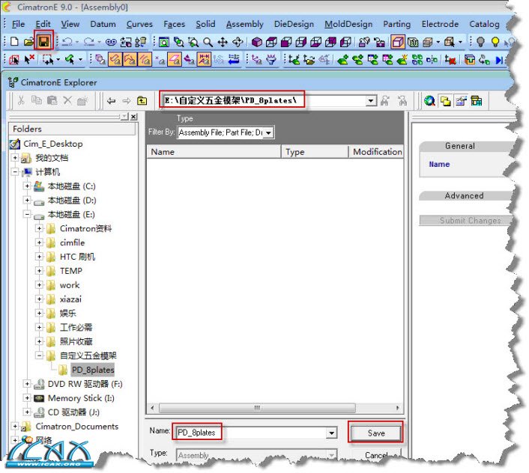Click the Forward arrow in Explorer toolbar
This screenshot has height=473, width=529.
[127, 101]
